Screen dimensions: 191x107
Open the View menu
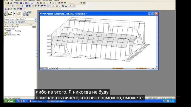(x=25, y=1)
